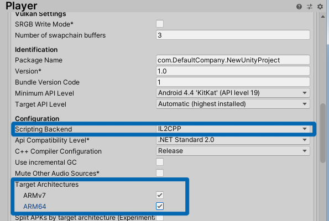
Task: Uncheck the ARMv7 architecture checkbox
Action: (160, 195)
